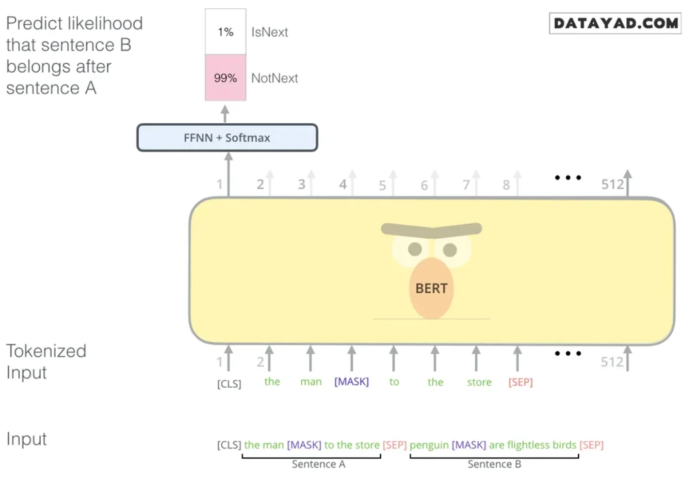Click the ellipsis dots above the BERT box
This screenshot has height=479, width=697.
[568, 178]
